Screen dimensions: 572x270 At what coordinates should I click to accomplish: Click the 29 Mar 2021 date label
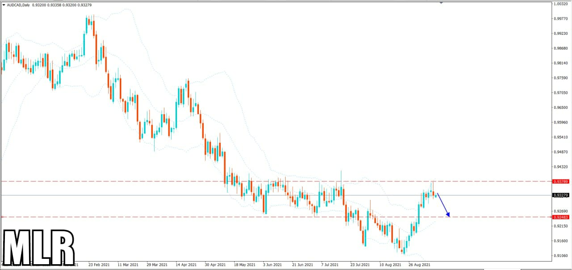[157, 265]
